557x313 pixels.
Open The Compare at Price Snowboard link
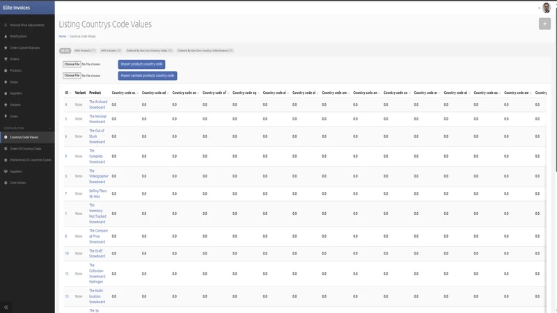(x=98, y=236)
